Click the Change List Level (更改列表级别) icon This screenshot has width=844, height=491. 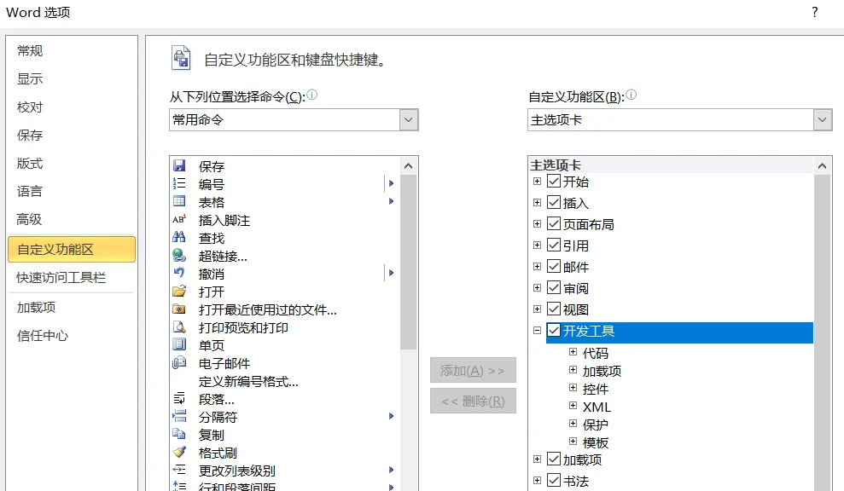click(179, 470)
